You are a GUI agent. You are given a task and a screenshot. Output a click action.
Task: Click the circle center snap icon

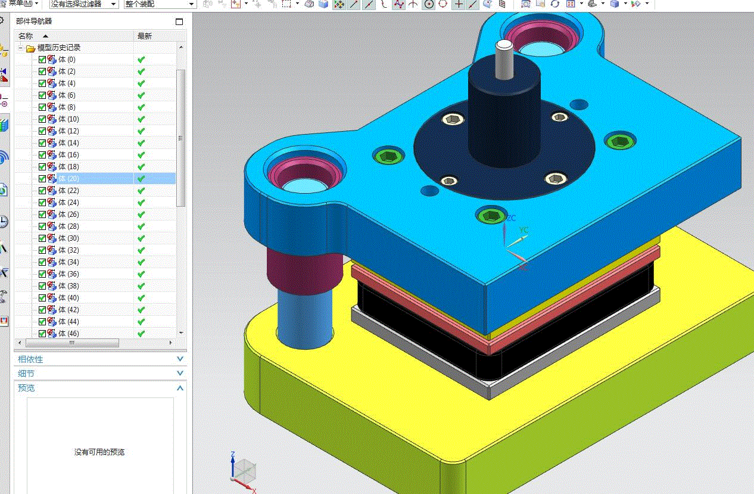pyautogui.click(x=429, y=4)
